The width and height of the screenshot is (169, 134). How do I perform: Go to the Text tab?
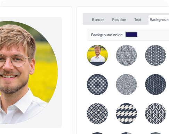[138, 19]
